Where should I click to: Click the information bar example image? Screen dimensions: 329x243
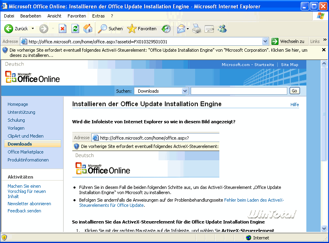pyautogui.click(x=146, y=155)
